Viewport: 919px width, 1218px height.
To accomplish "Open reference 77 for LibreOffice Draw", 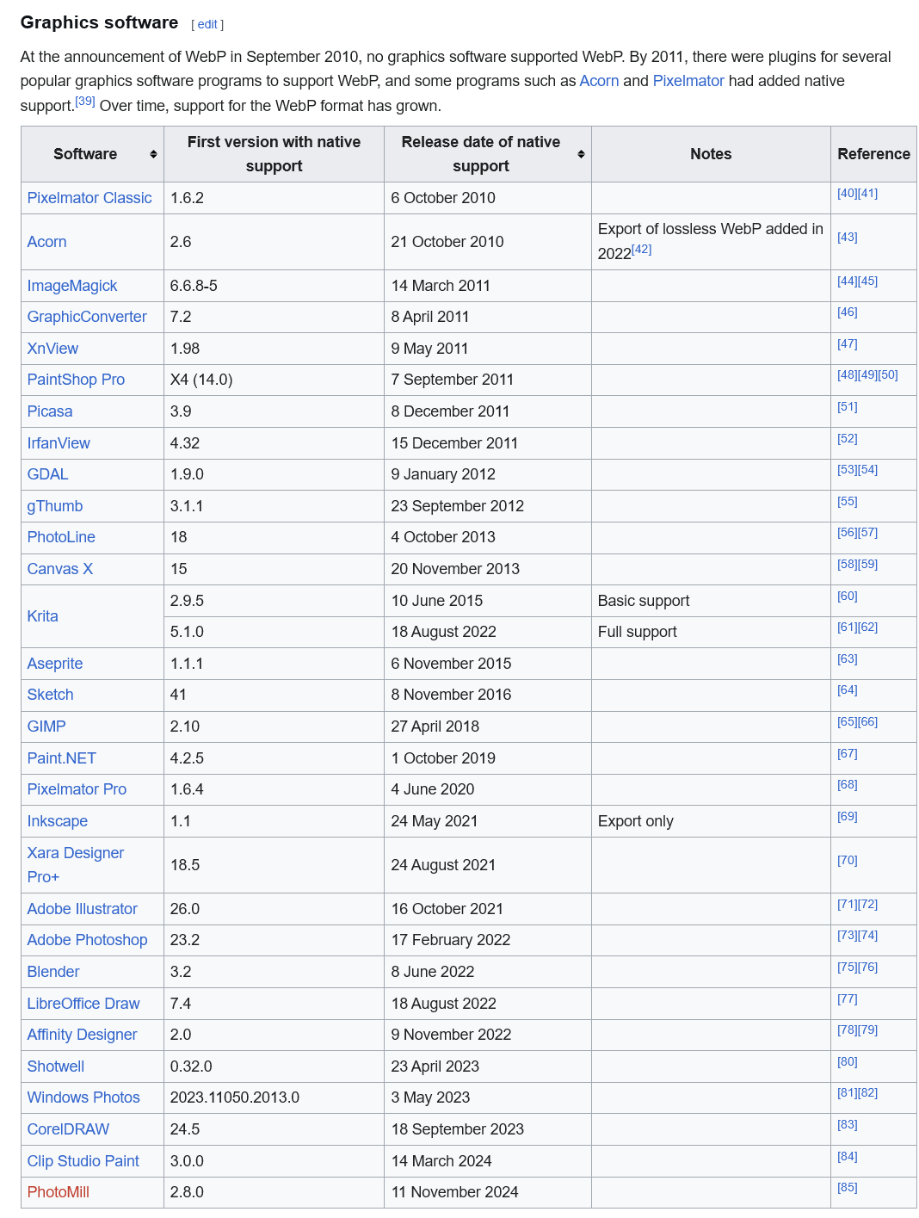I will tap(848, 999).
